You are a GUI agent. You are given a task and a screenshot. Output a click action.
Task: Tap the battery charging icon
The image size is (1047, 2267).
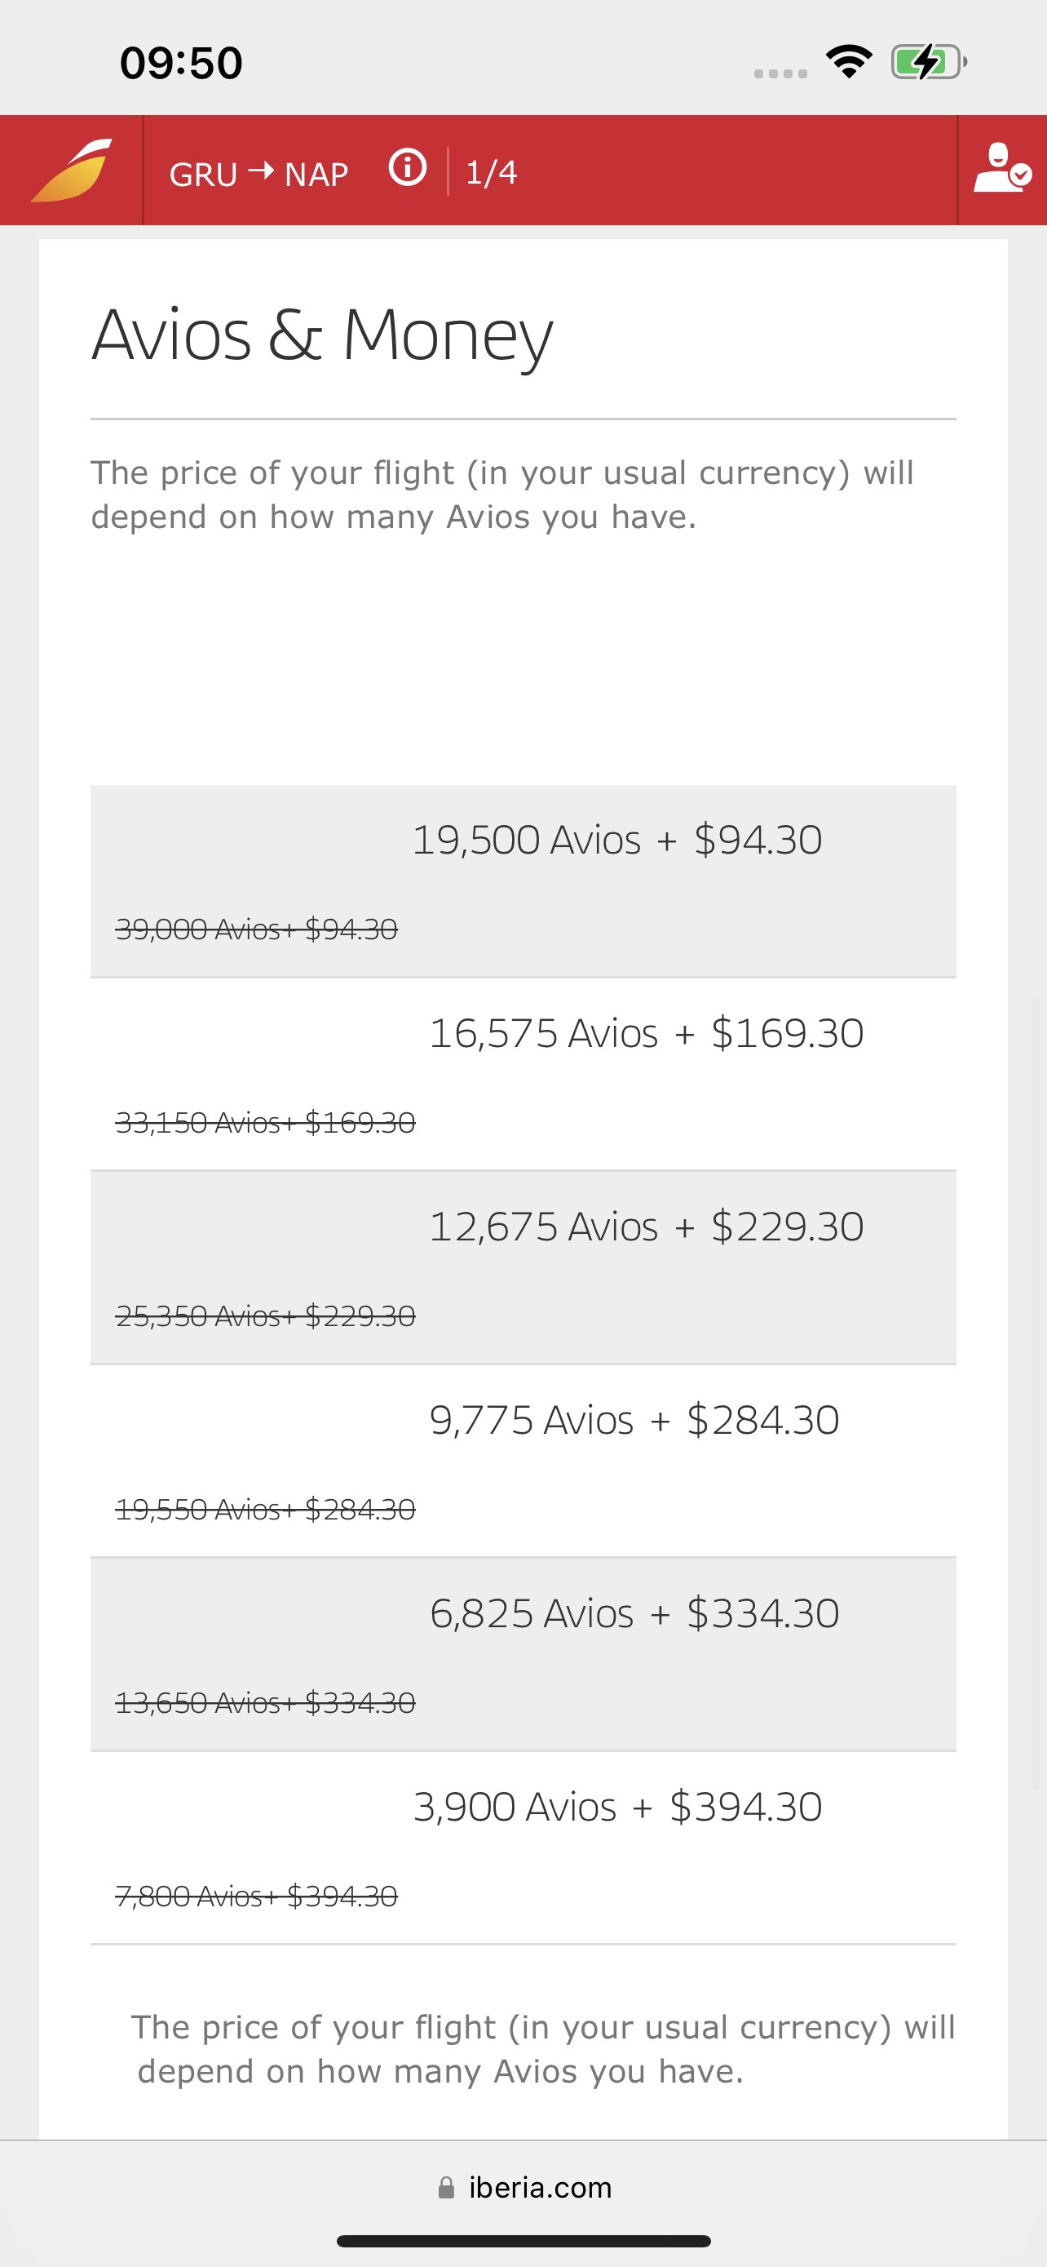coord(930,61)
